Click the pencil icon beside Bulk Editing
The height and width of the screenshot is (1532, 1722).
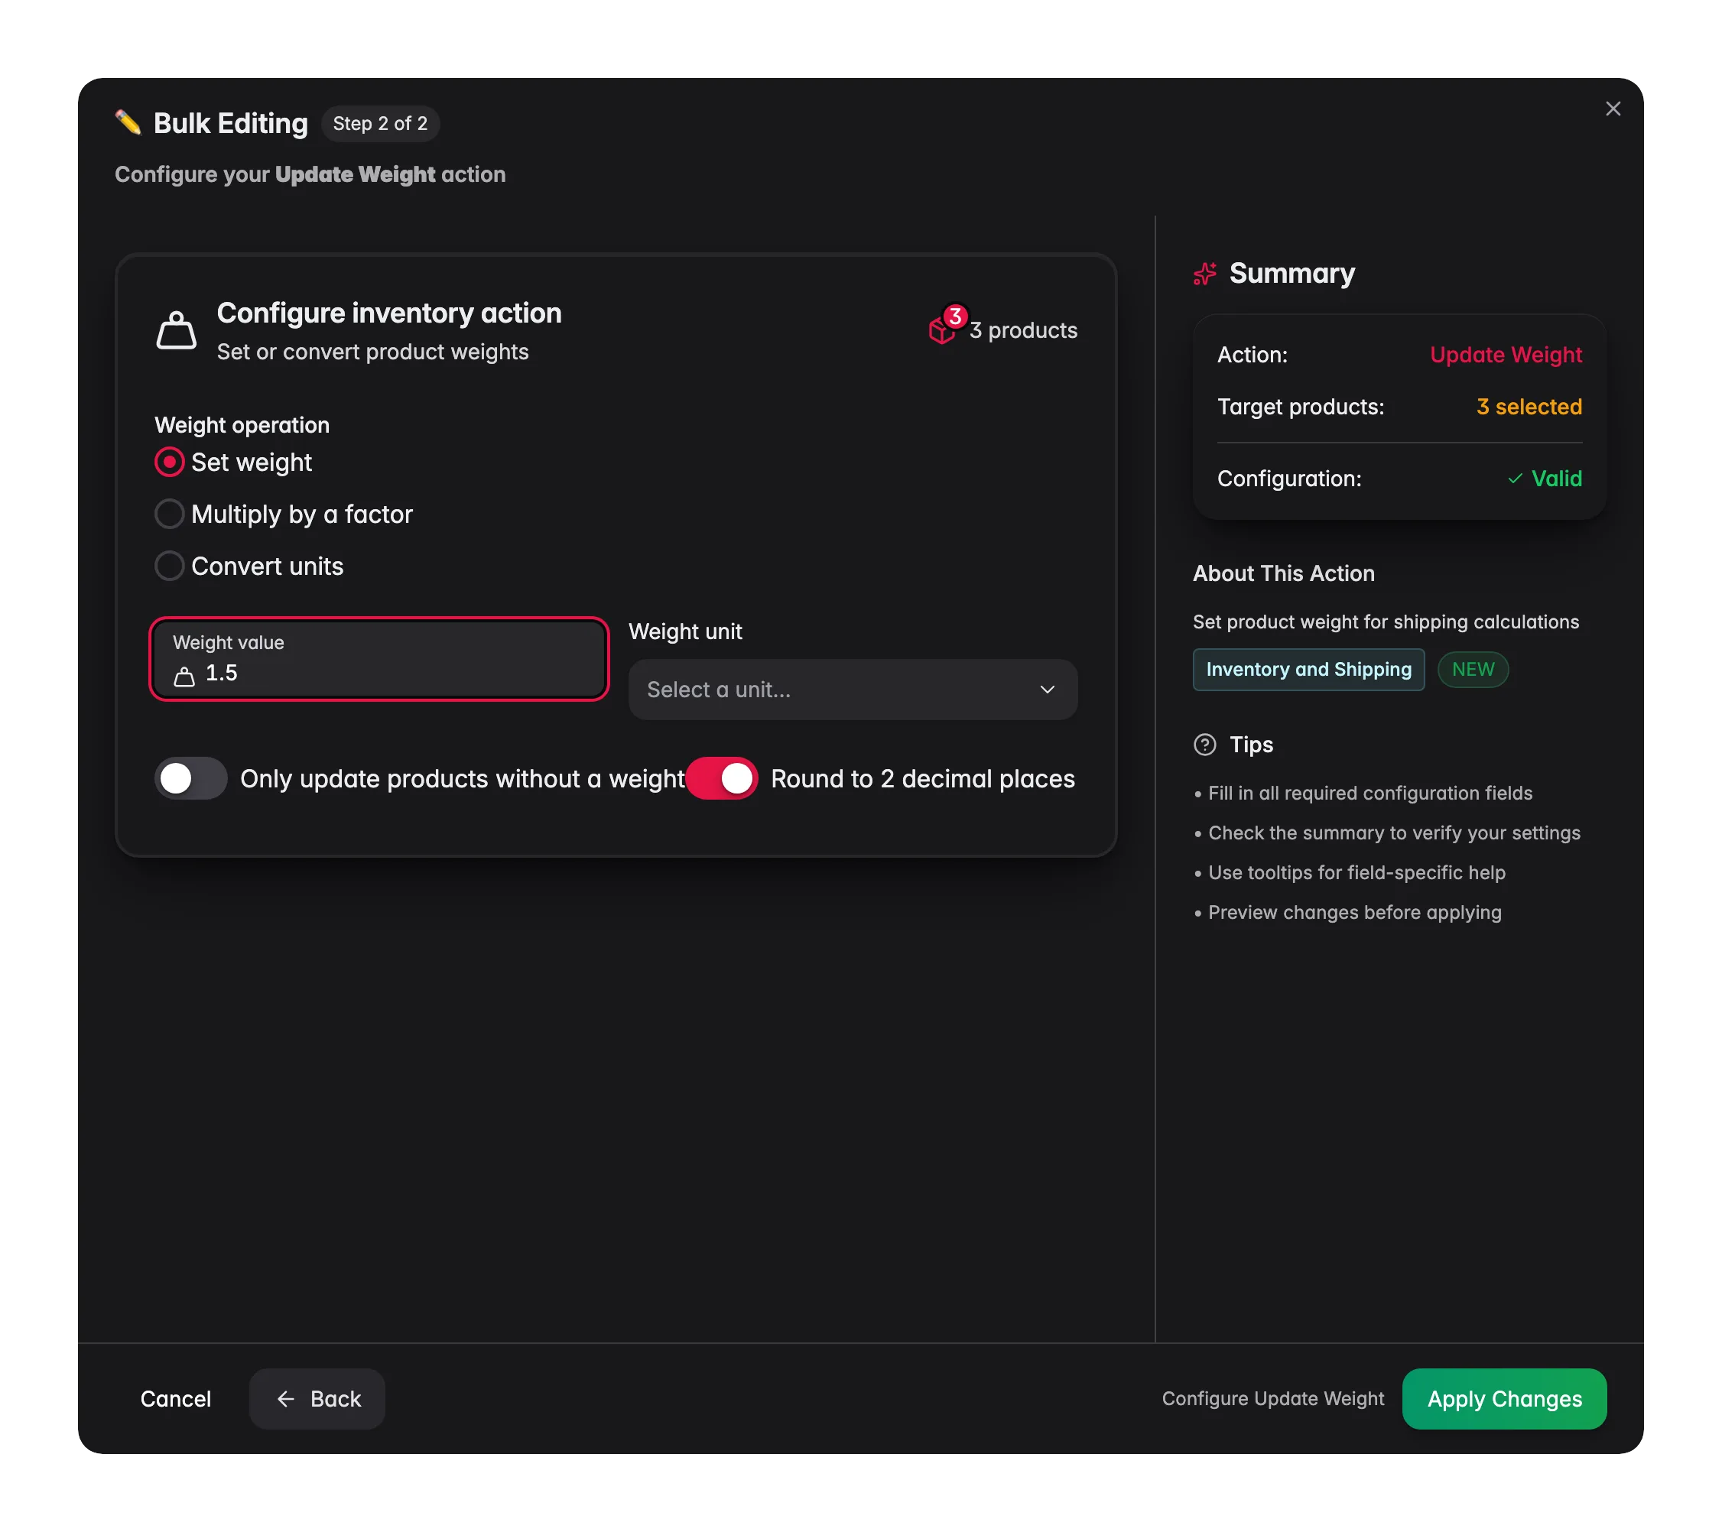[128, 123]
